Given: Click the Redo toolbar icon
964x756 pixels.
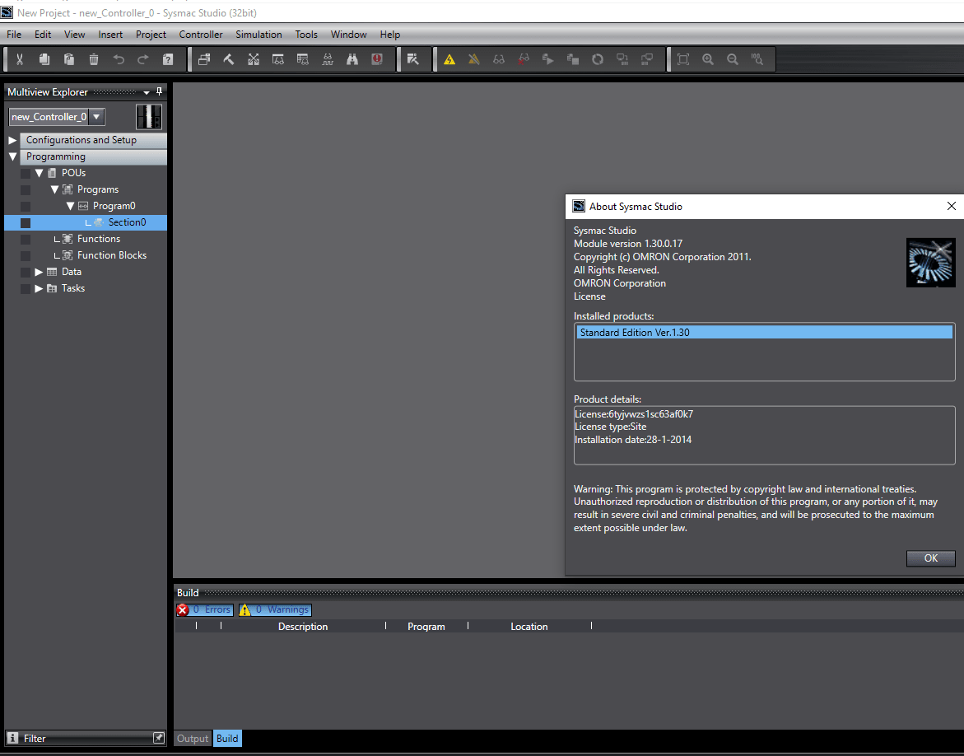Looking at the screenshot, I should 142,58.
